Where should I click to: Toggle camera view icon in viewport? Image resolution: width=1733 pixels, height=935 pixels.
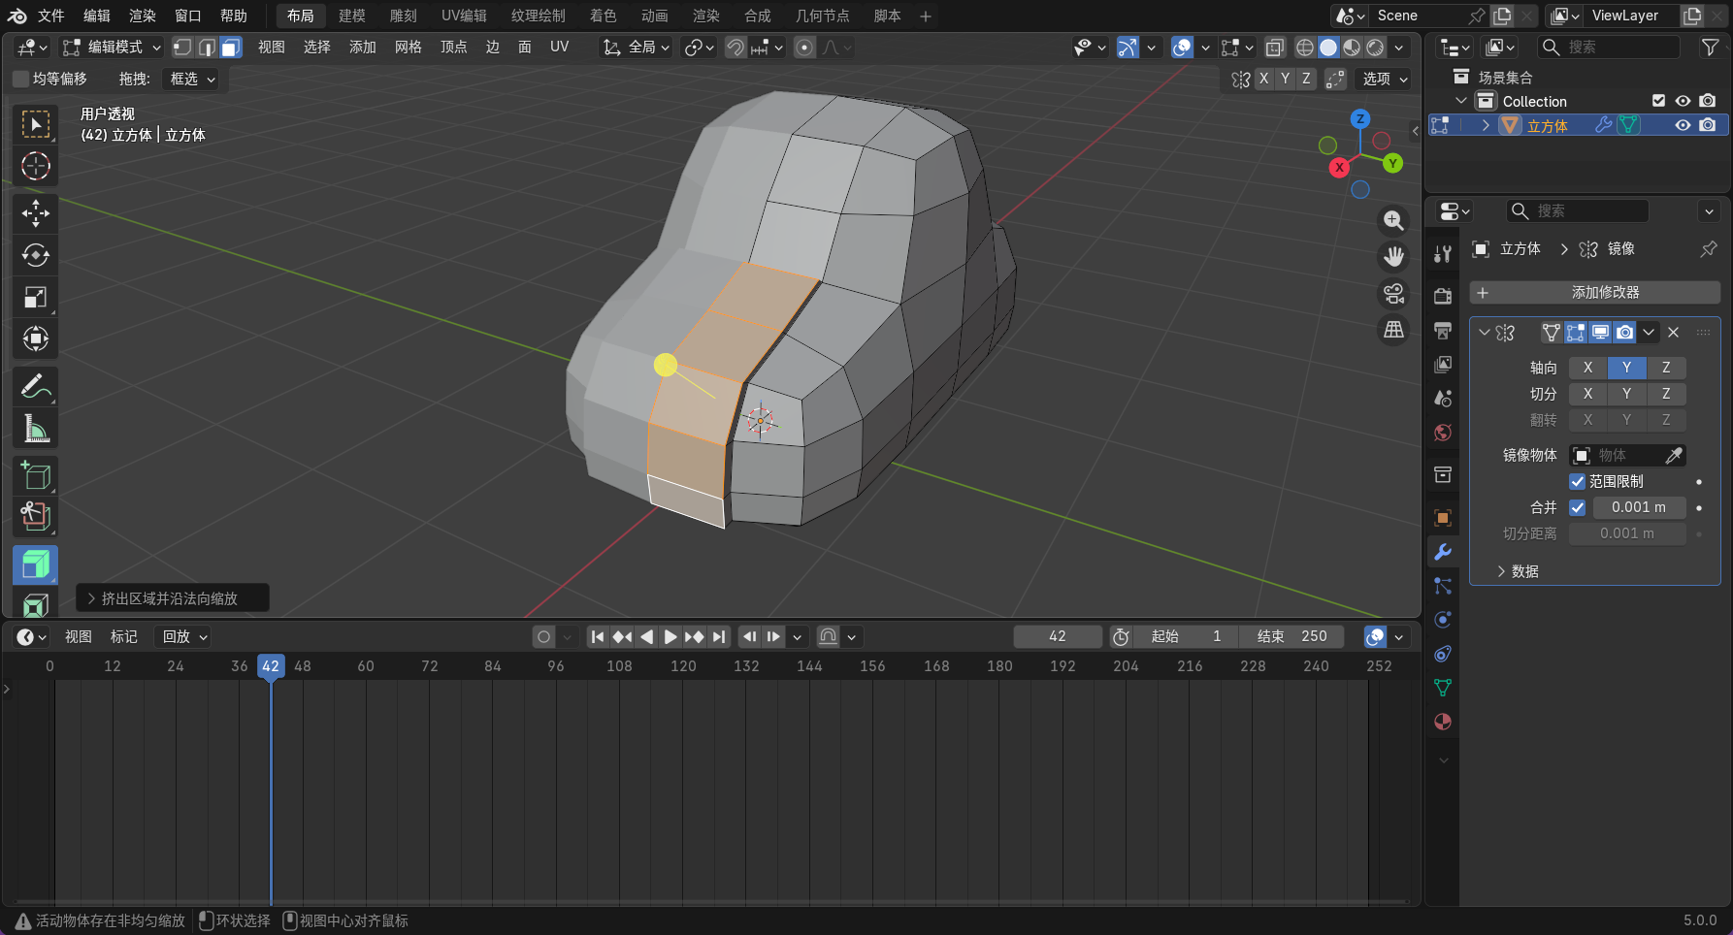click(x=1393, y=293)
